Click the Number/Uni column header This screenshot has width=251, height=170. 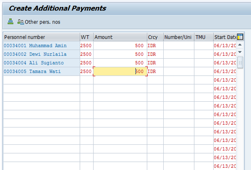[x=178, y=37]
